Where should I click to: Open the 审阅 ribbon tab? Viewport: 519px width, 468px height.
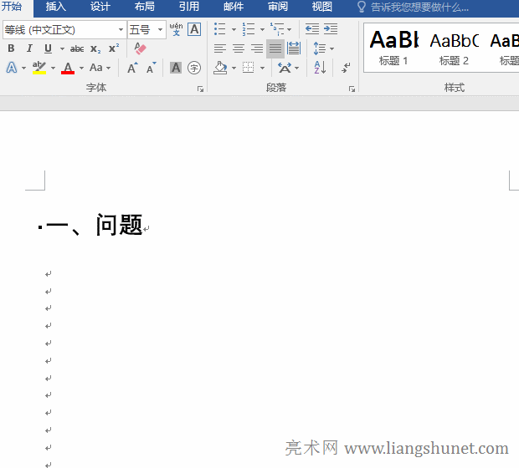coord(278,7)
